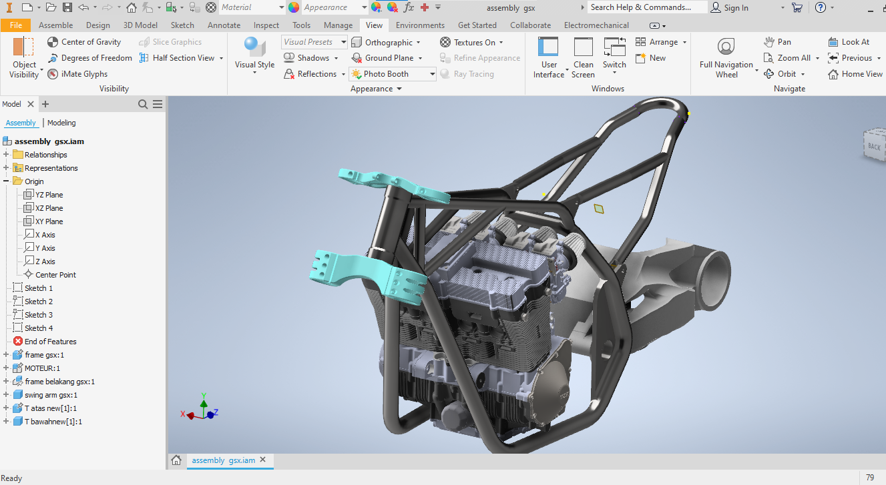Collapse the Origin folder
886x485 pixels.
coord(5,181)
